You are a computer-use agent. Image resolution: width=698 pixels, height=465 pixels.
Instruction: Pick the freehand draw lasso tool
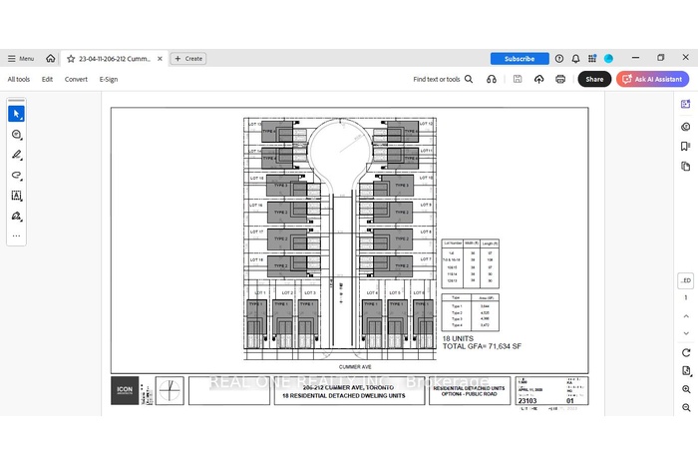[x=17, y=176]
